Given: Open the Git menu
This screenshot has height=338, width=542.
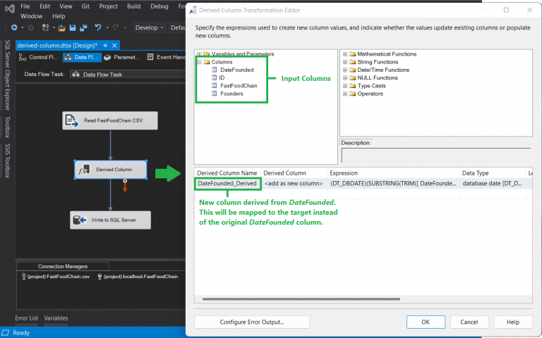Looking at the screenshot, I should [x=85, y=6].
